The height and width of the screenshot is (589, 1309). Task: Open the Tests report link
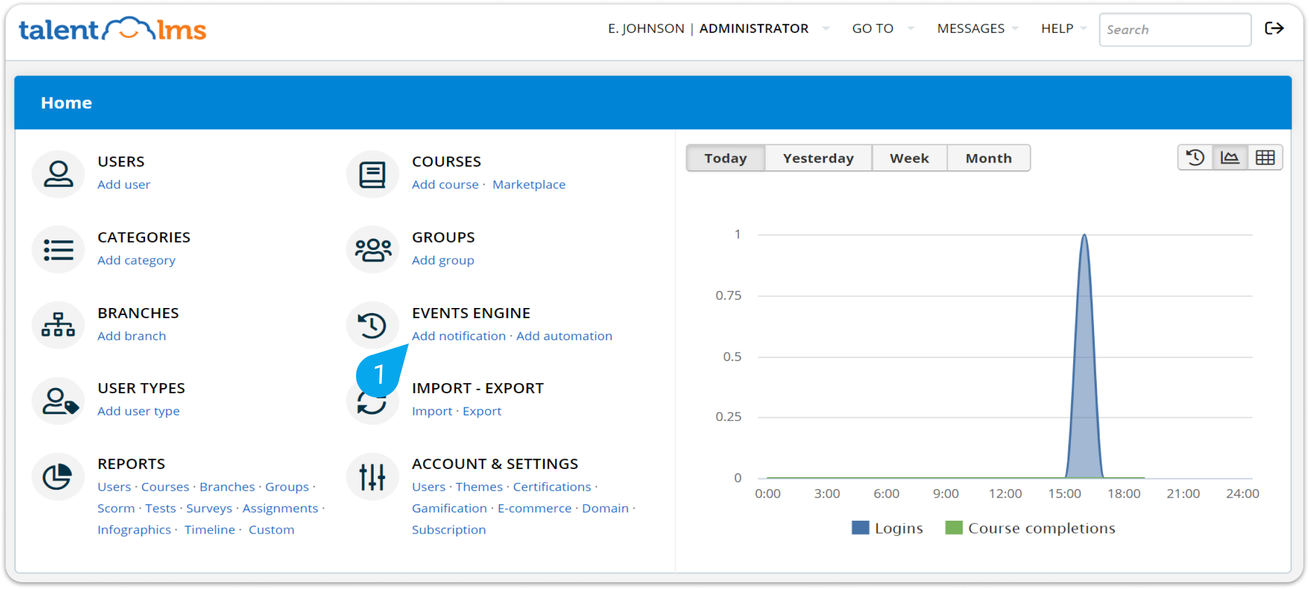(x=161, y=508)
